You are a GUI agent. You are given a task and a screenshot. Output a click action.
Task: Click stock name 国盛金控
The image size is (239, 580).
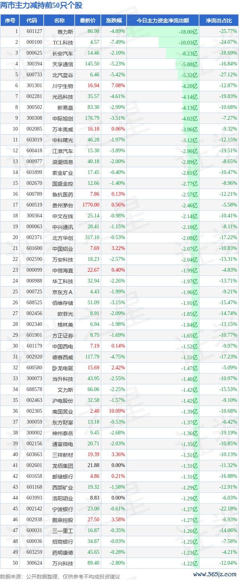pos(63,183)
